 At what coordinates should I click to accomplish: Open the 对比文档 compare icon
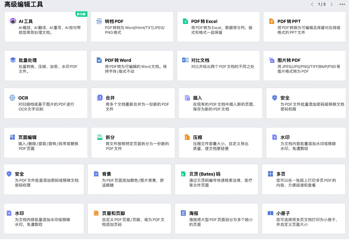pos(185,60)
